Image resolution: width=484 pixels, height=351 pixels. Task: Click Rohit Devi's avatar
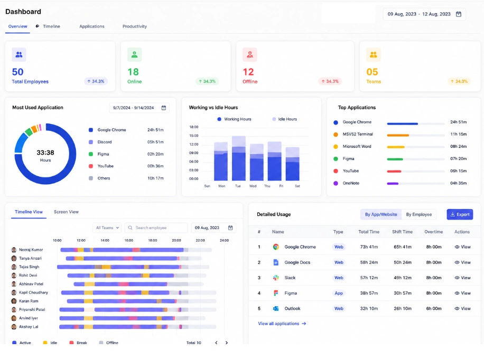(14, 276)
